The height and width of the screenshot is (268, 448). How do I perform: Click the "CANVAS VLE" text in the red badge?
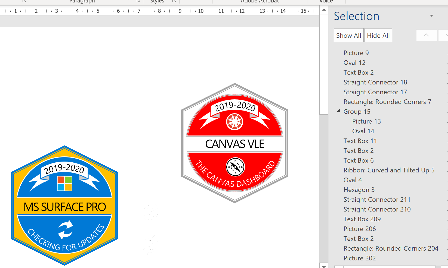235,144
